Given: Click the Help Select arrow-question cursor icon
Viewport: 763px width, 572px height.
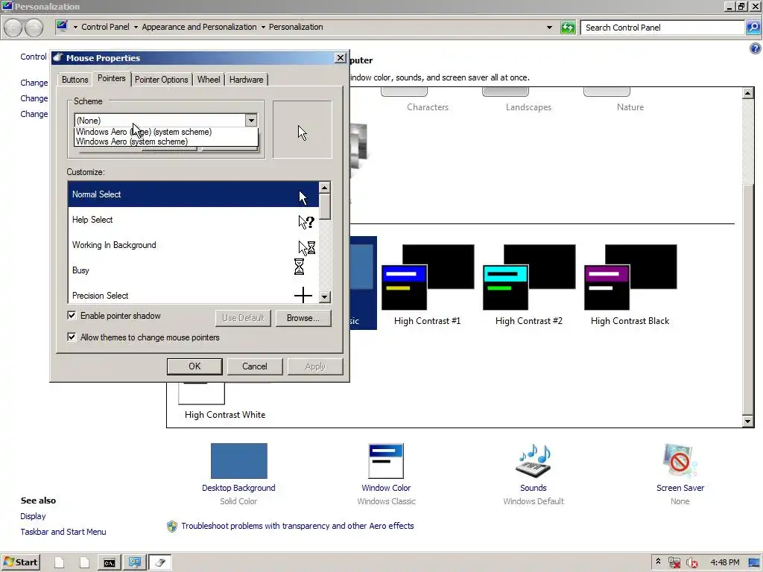Looking at the screenshot, I should [x=306, y=222].
